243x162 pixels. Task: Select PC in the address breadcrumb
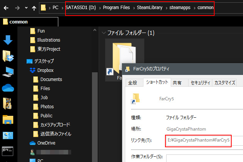(x=56, y=8)
